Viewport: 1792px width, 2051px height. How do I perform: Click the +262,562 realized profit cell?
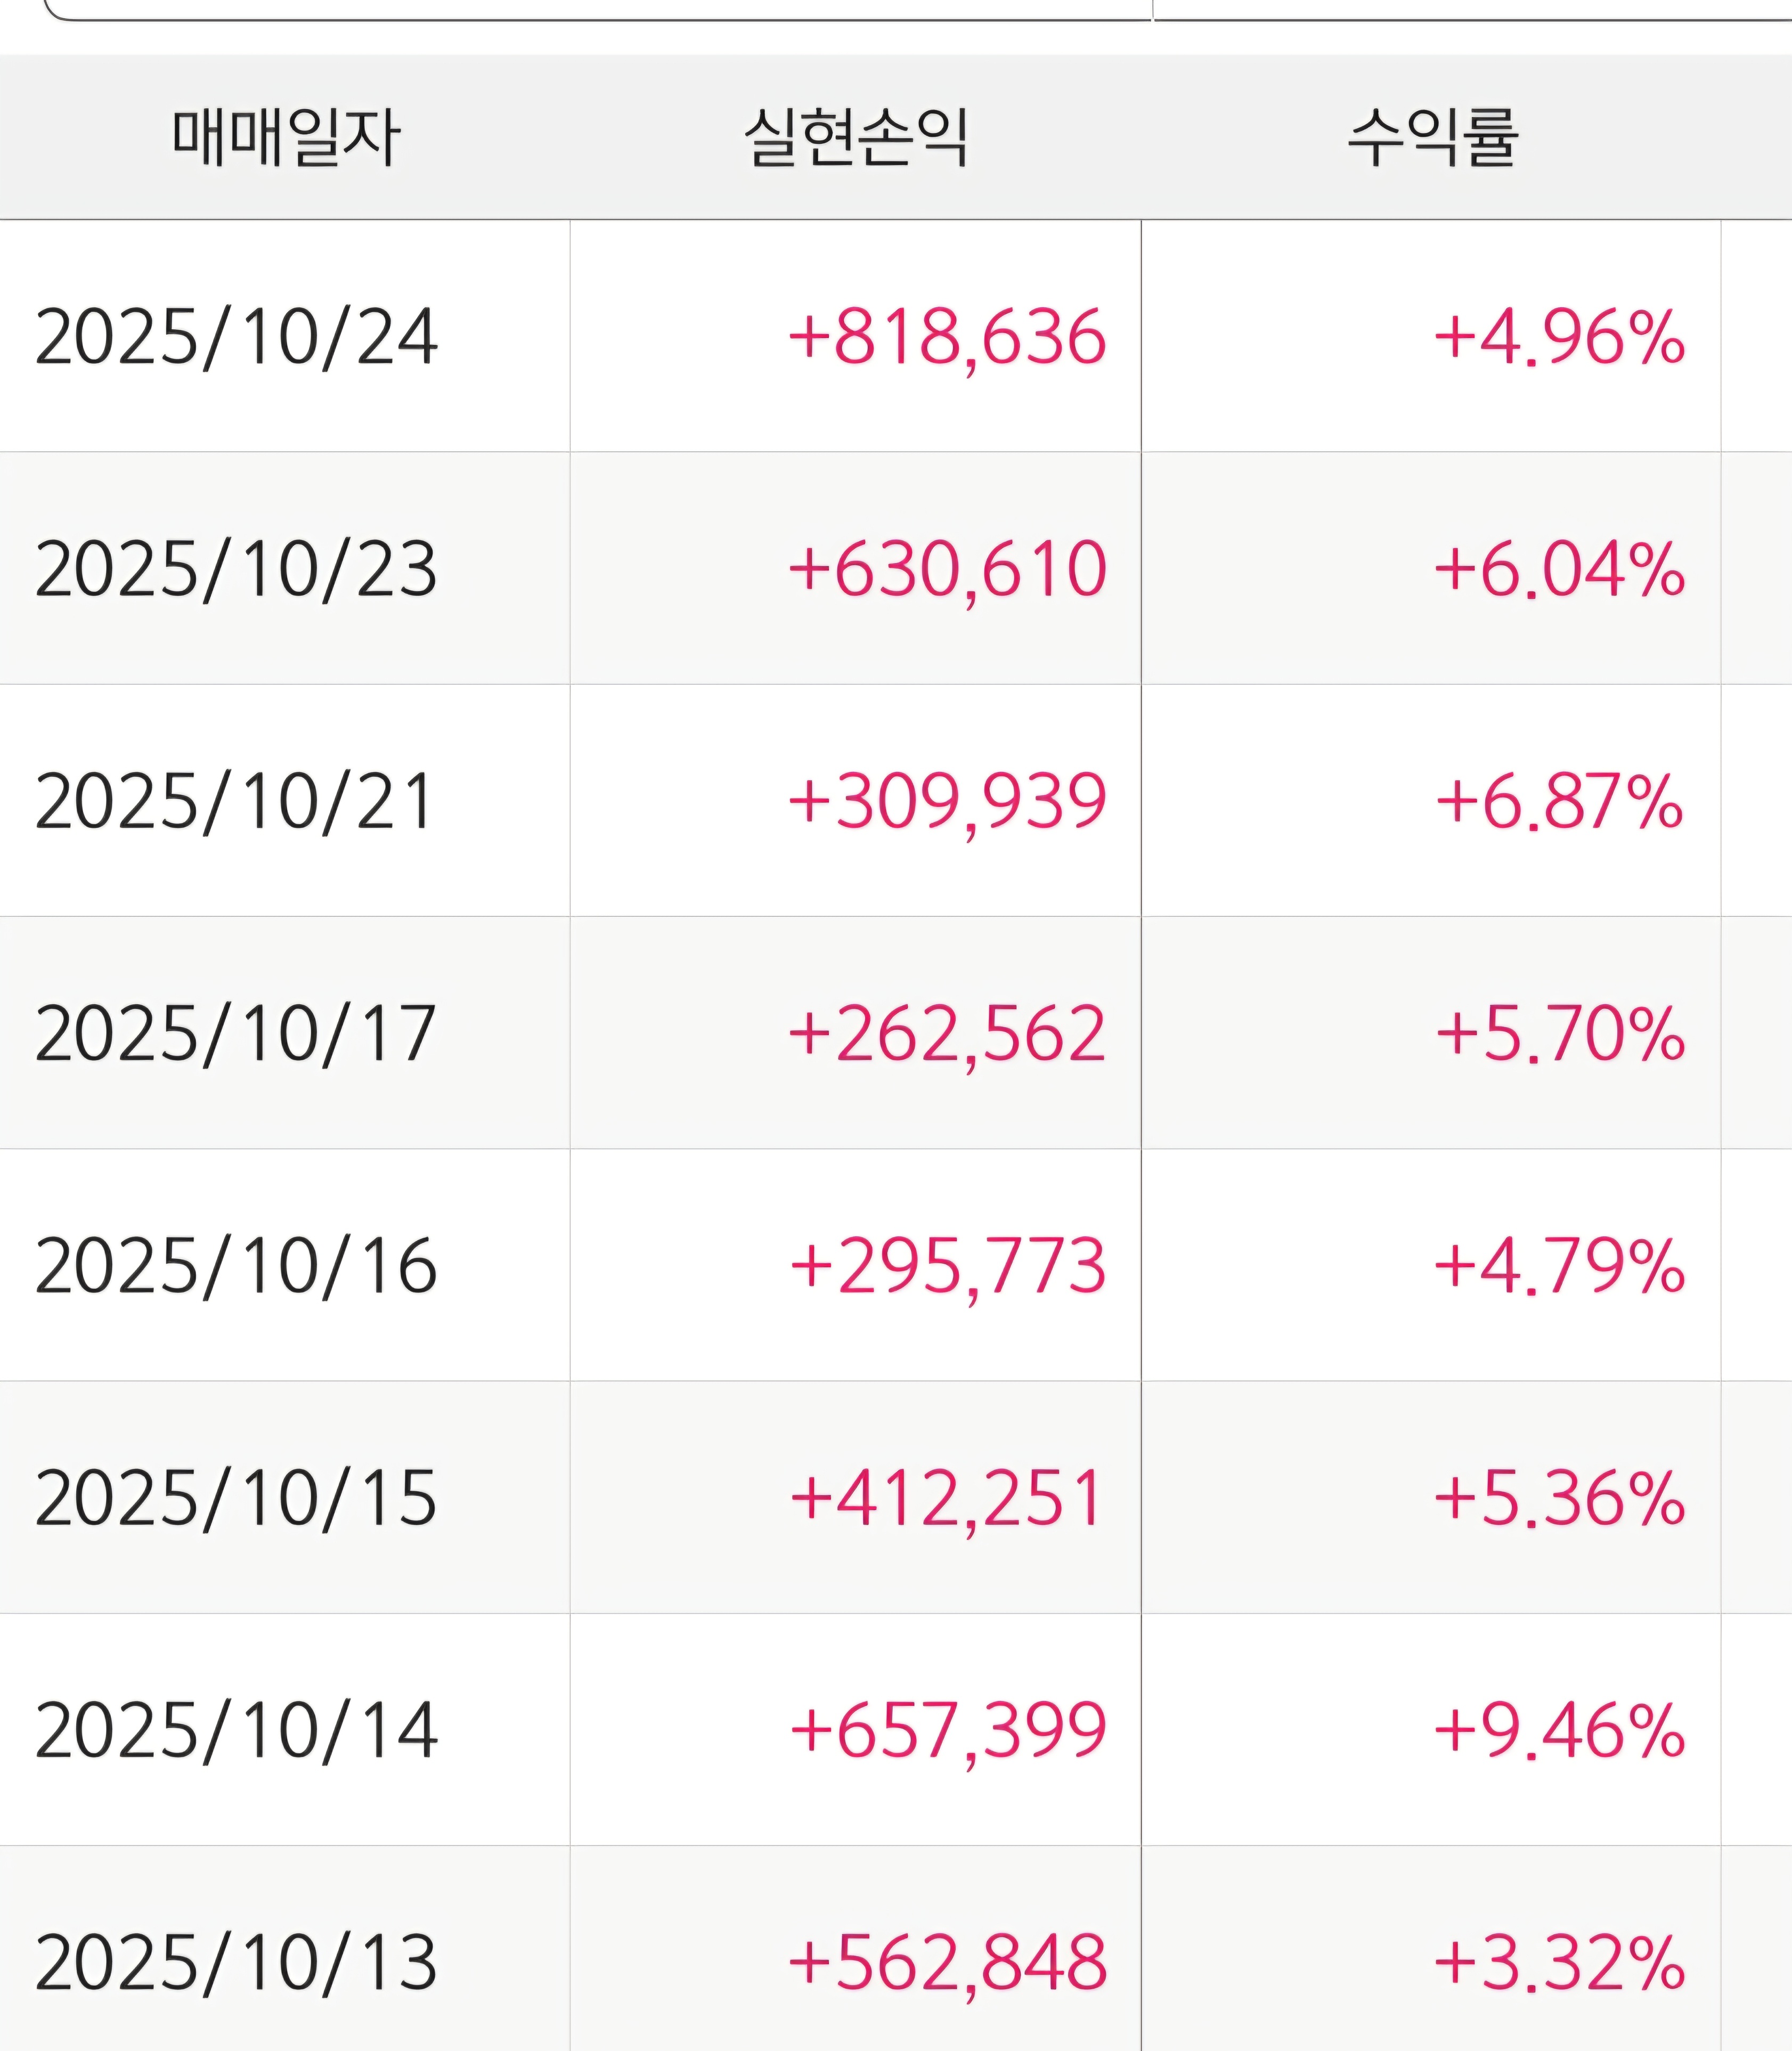[x=947, y=1033]
